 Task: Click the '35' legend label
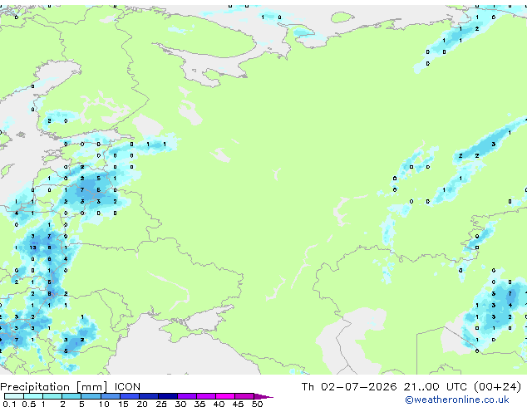(199, 404)
